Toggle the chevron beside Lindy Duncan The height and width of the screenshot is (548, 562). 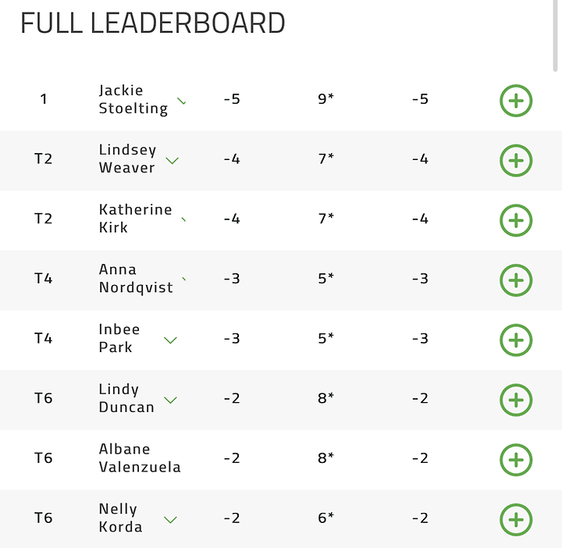click(170, 400)
